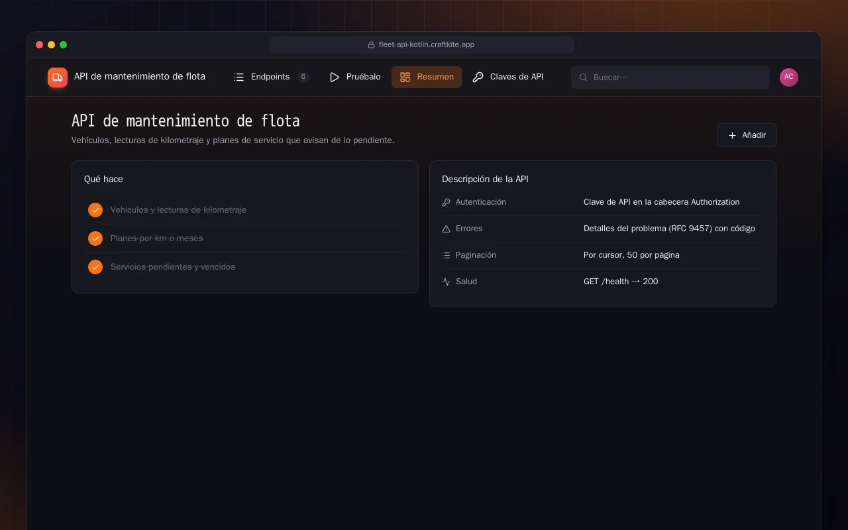Click the warning triangle icon beside Errores

pyautogui.click(x=446, y=229)
